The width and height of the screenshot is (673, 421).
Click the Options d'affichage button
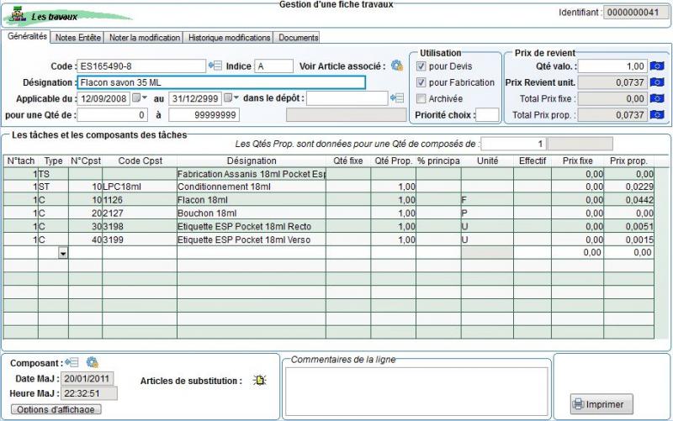coord(56,409)
